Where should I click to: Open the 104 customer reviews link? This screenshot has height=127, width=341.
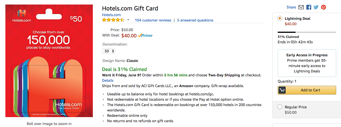153,20
